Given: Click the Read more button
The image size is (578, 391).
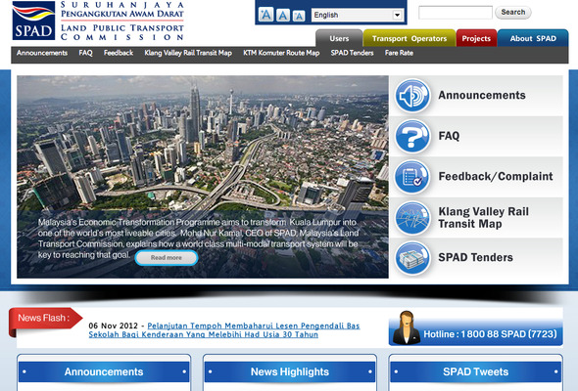Looking at the screenshot, I should (167, 258).
